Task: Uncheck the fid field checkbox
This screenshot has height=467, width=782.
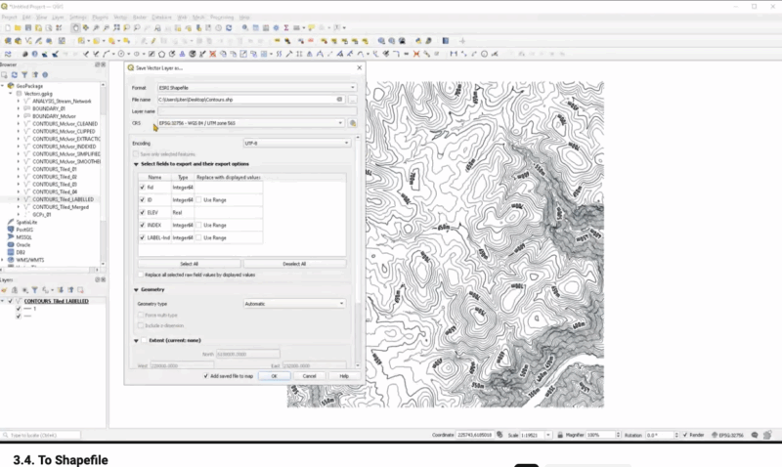Action: (x=142, y=188)
